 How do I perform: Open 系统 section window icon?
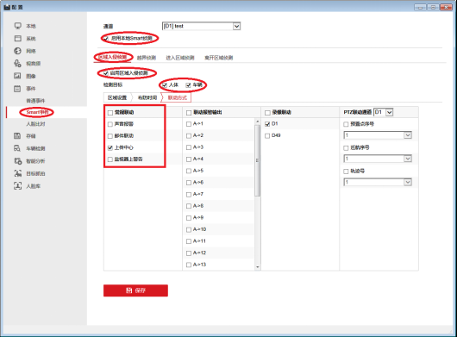tap(18, 39)
